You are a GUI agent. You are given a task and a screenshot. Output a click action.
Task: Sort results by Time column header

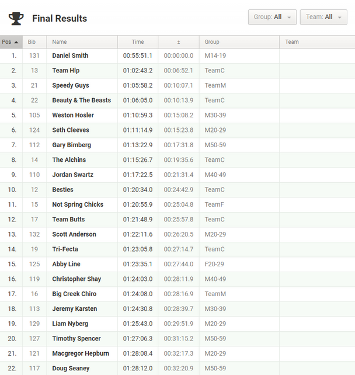[138, 42]
